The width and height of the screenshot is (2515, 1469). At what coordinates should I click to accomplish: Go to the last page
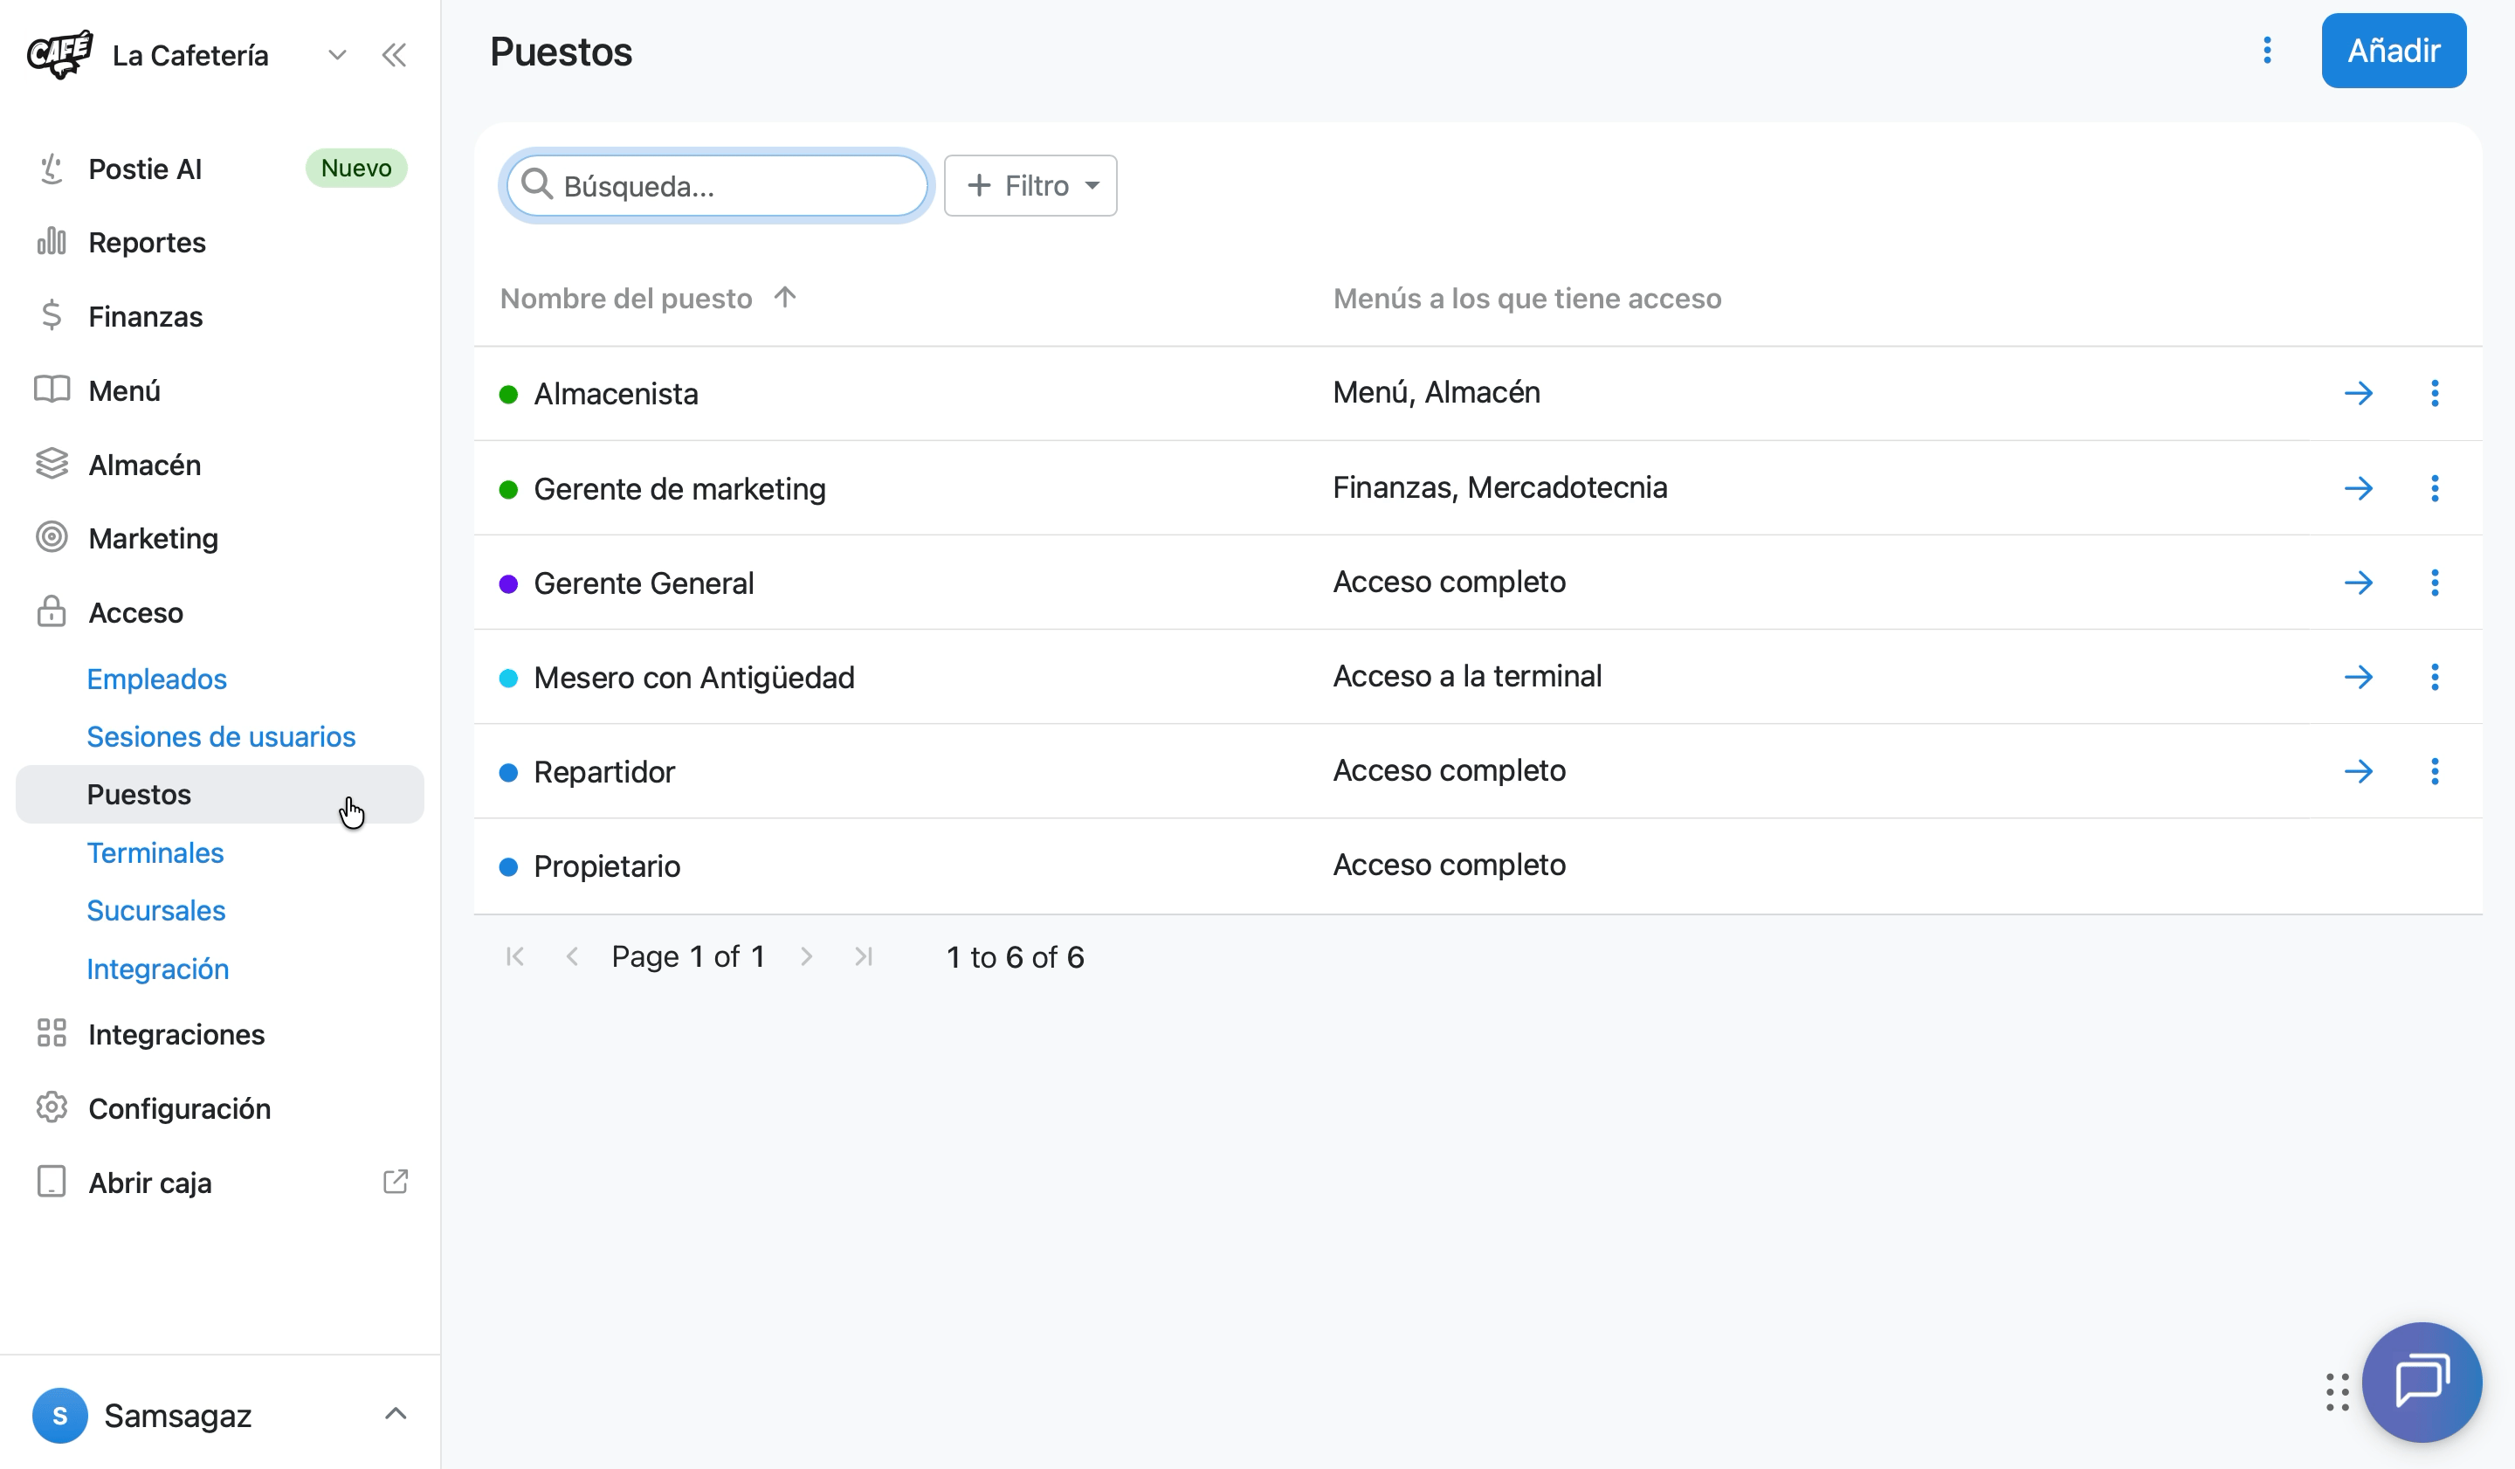[x=865, y=957]
